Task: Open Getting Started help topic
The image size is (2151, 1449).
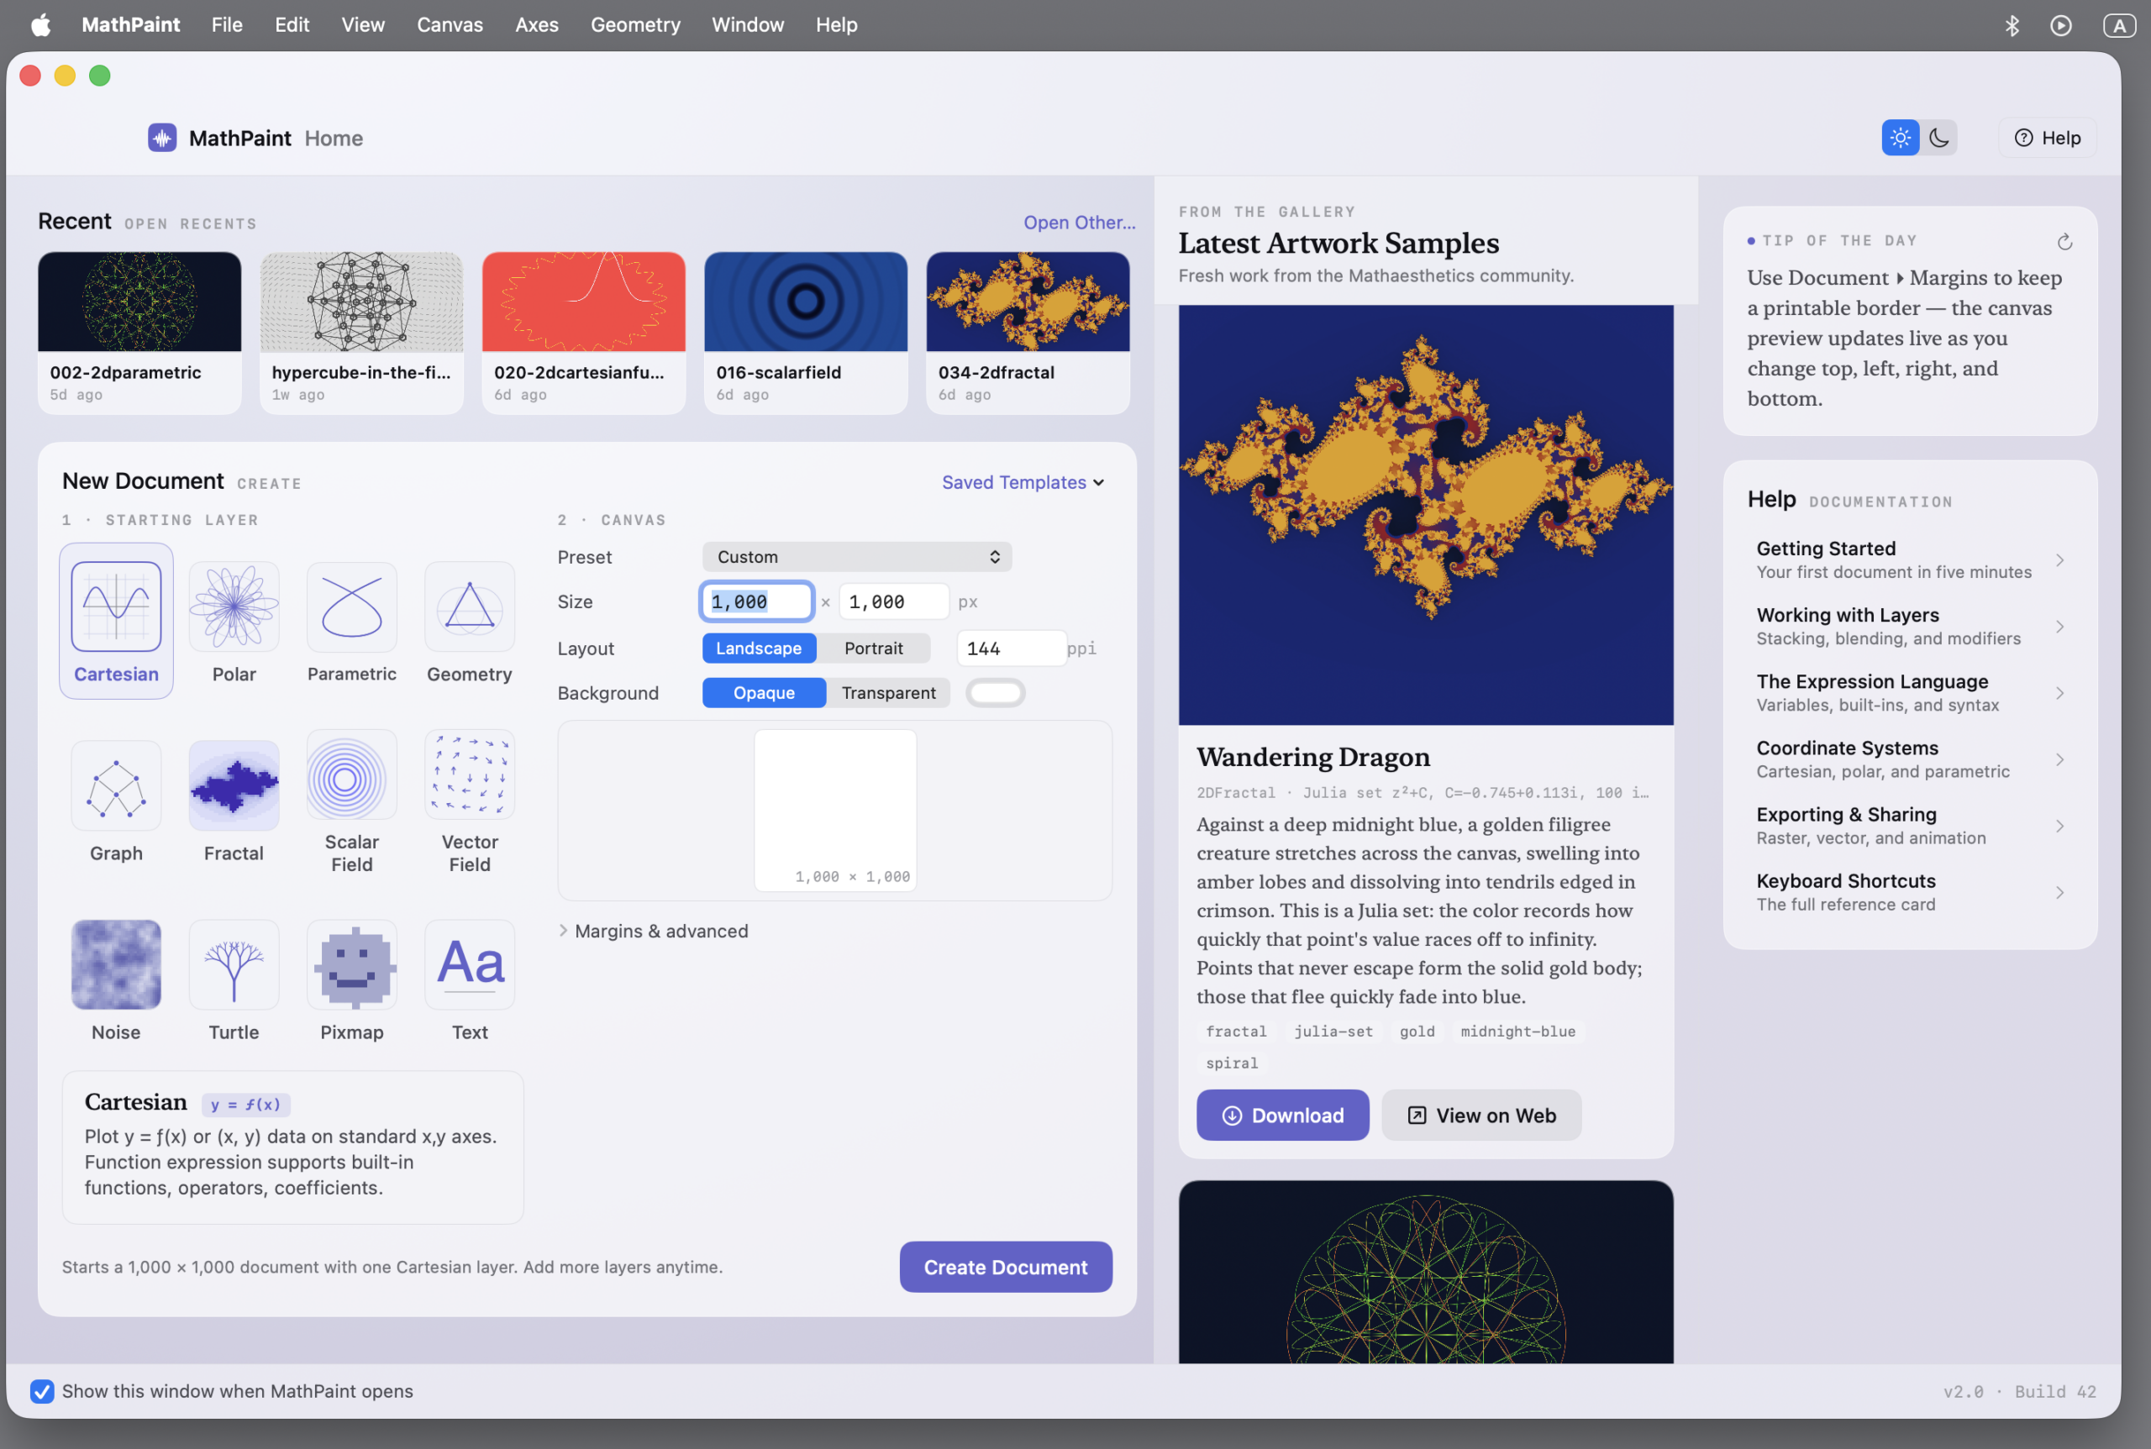Action: [x=1910, y=560]
